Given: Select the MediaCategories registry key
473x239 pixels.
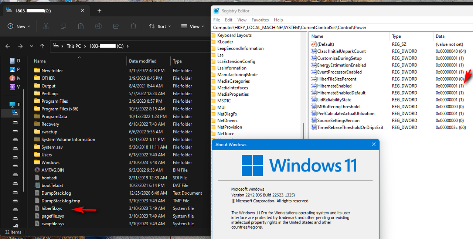Looking at the screenshot, I should [x=234, y=81].
